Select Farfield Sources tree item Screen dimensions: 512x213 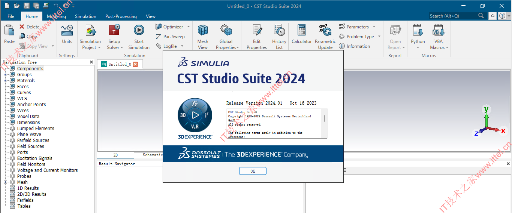(x=33, y=141)
